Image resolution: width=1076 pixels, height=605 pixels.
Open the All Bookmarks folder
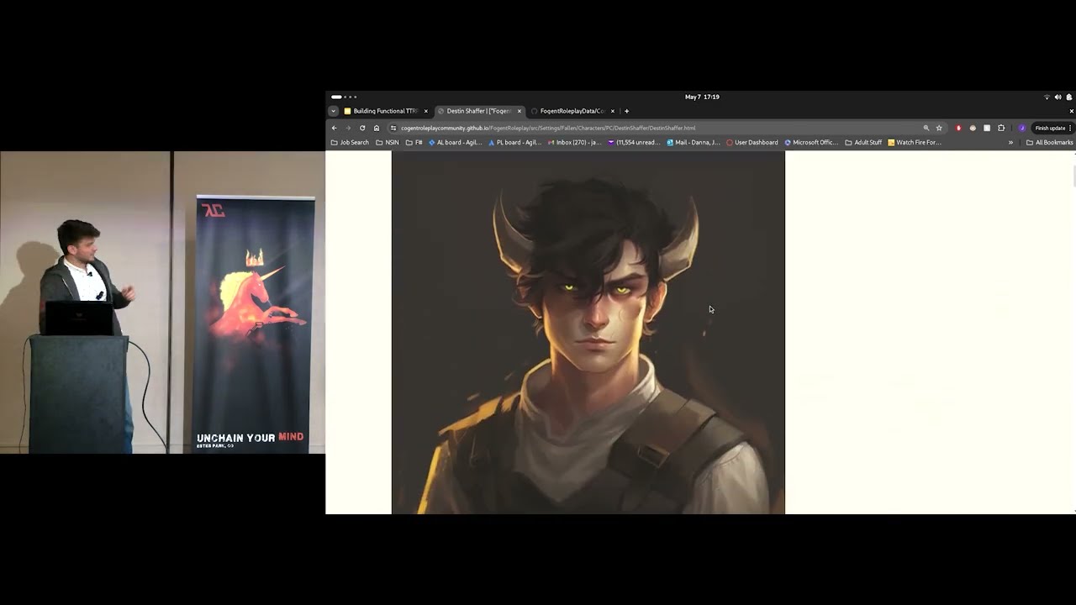pos(1050,142)
